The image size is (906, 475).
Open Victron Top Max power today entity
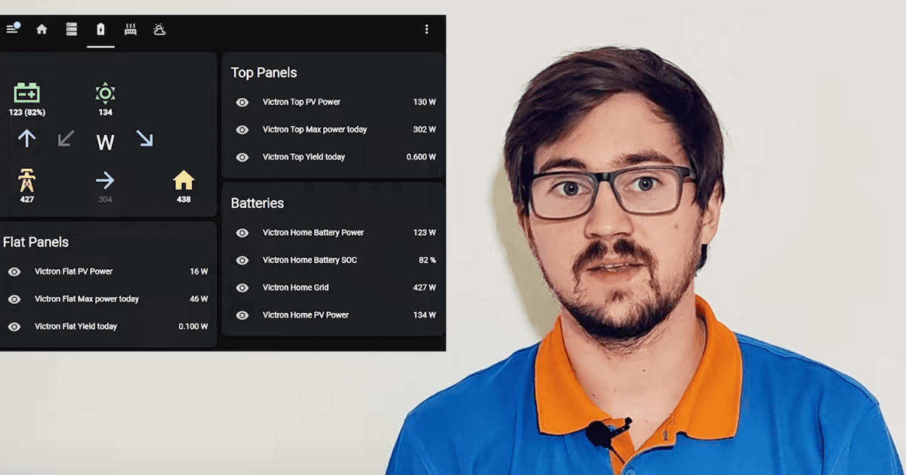314,130
